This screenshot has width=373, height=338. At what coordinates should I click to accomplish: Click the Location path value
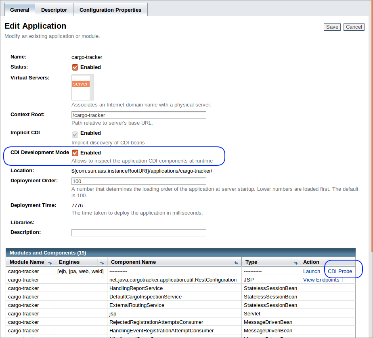click(142, 171)
